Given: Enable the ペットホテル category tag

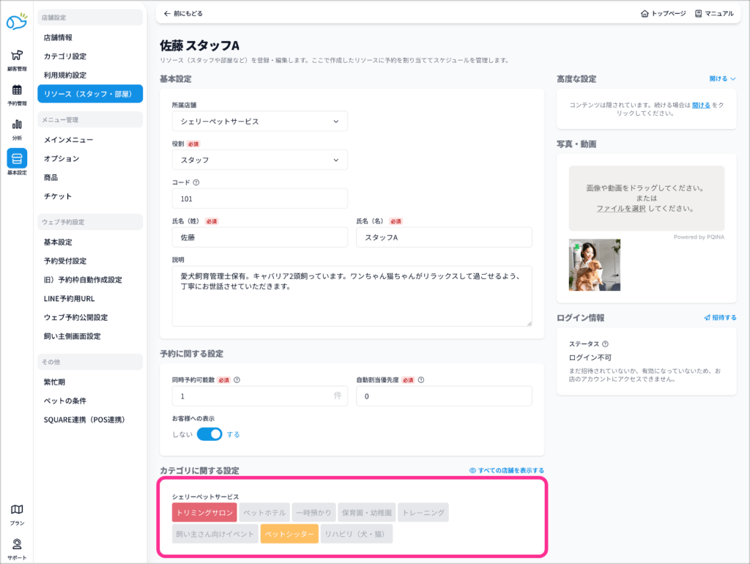Looking at the screenshot, I should point(264,513).
